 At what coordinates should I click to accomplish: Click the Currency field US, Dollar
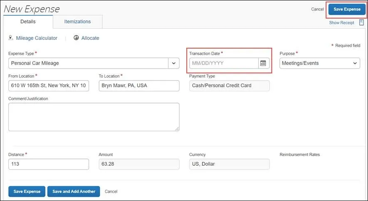tap(229, 164)
